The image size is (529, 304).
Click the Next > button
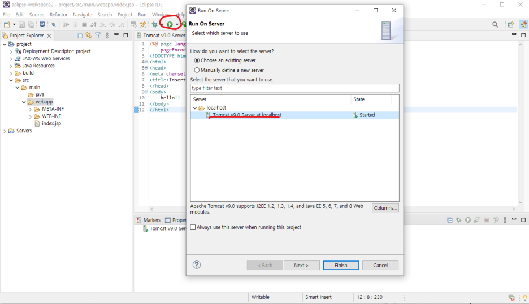[301, 265]
